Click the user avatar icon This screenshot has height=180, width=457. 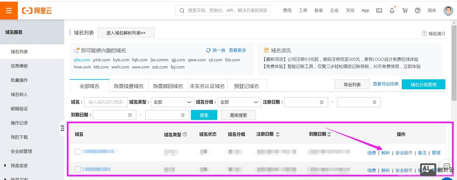point(448,10)
